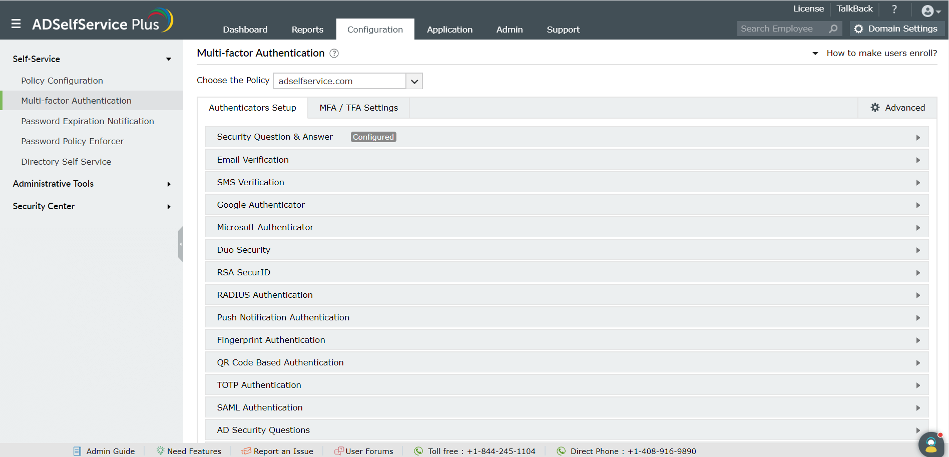This screenshot has height=457, width=949.
Task: Click the help question mark in header
Action: click(x=894, y=9)
